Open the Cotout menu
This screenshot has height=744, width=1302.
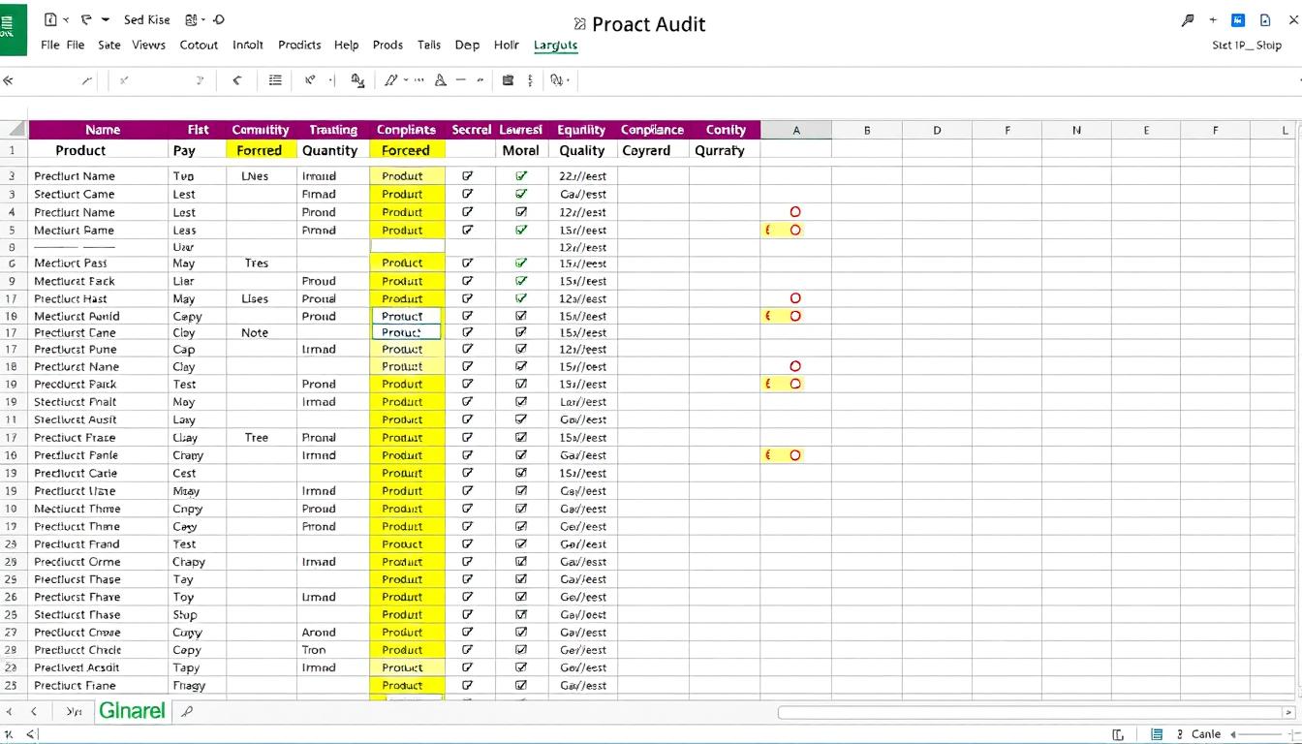[199, 45]
